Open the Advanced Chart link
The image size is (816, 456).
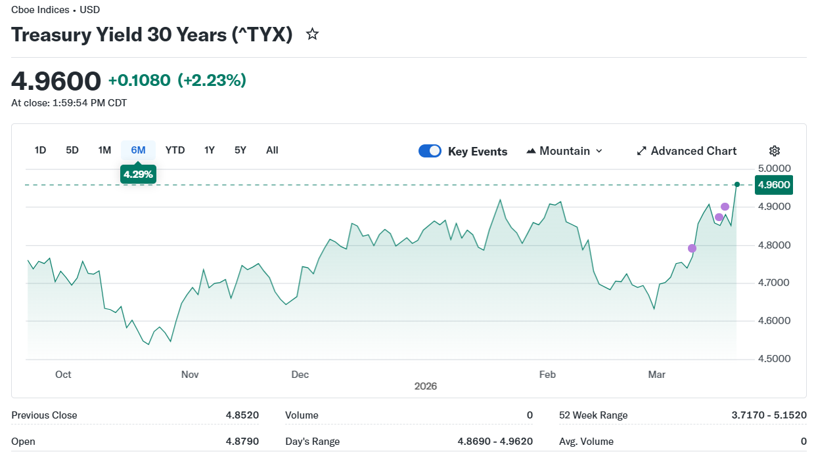tap(694, 151)
